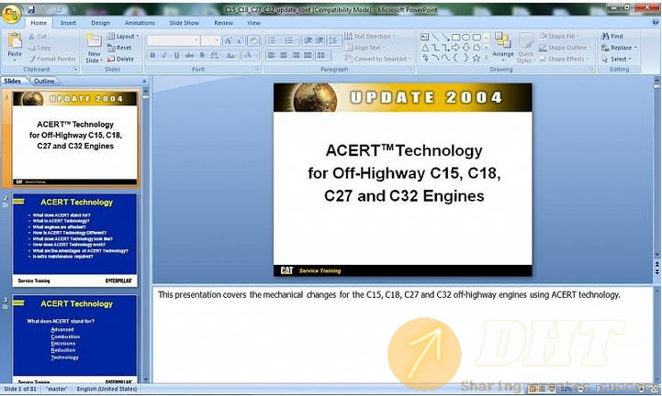
Task: Select the Isosceles Triangle shape
Action: (425, 48)
